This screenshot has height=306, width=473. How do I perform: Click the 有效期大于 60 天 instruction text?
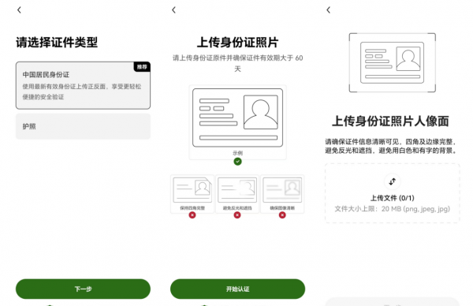tap(238, 63)
